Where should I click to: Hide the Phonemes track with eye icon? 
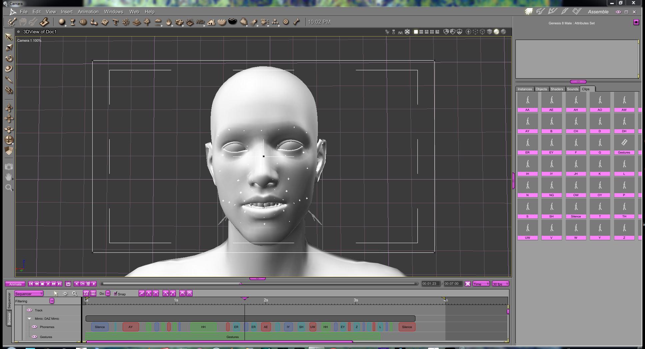(x=34, y=327)
